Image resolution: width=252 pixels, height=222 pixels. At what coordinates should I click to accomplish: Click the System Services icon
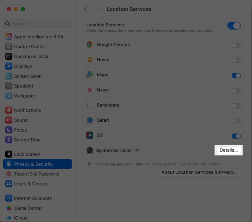tap(90, 150)
